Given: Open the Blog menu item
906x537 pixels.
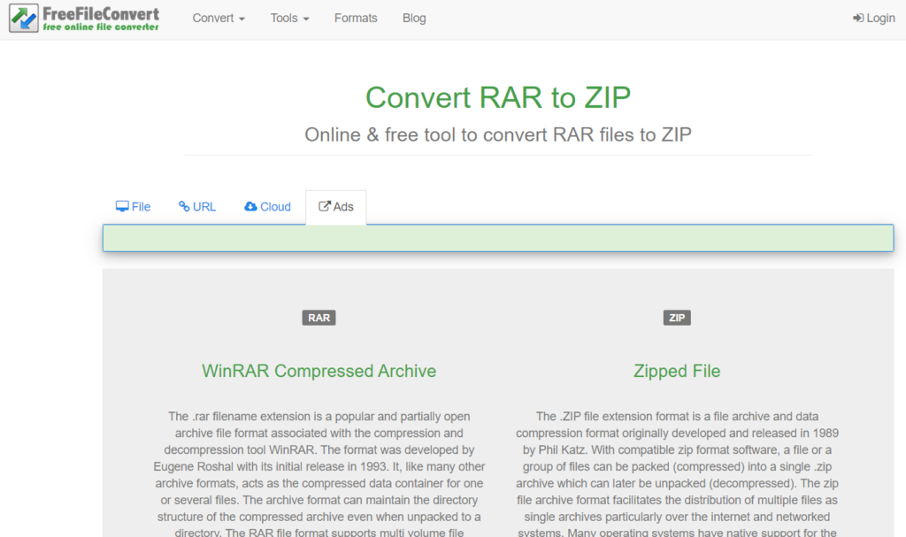Looking at the screenshot, I should [414, 18].
